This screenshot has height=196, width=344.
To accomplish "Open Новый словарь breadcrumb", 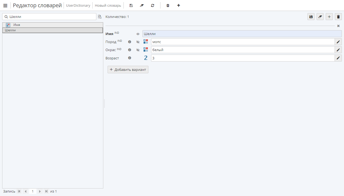I will coord(108,6).
